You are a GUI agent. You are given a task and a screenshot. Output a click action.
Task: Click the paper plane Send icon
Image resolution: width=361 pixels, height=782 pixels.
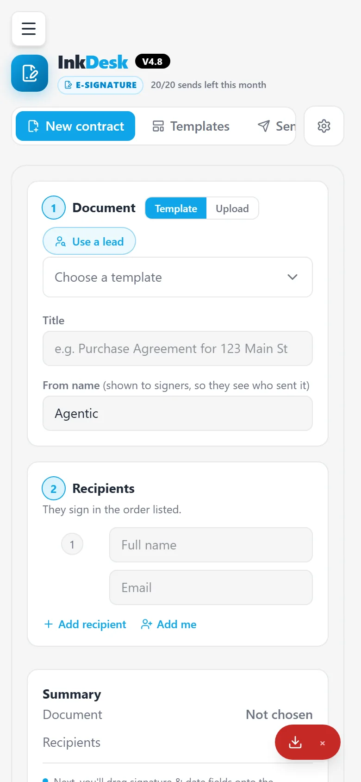264,126
